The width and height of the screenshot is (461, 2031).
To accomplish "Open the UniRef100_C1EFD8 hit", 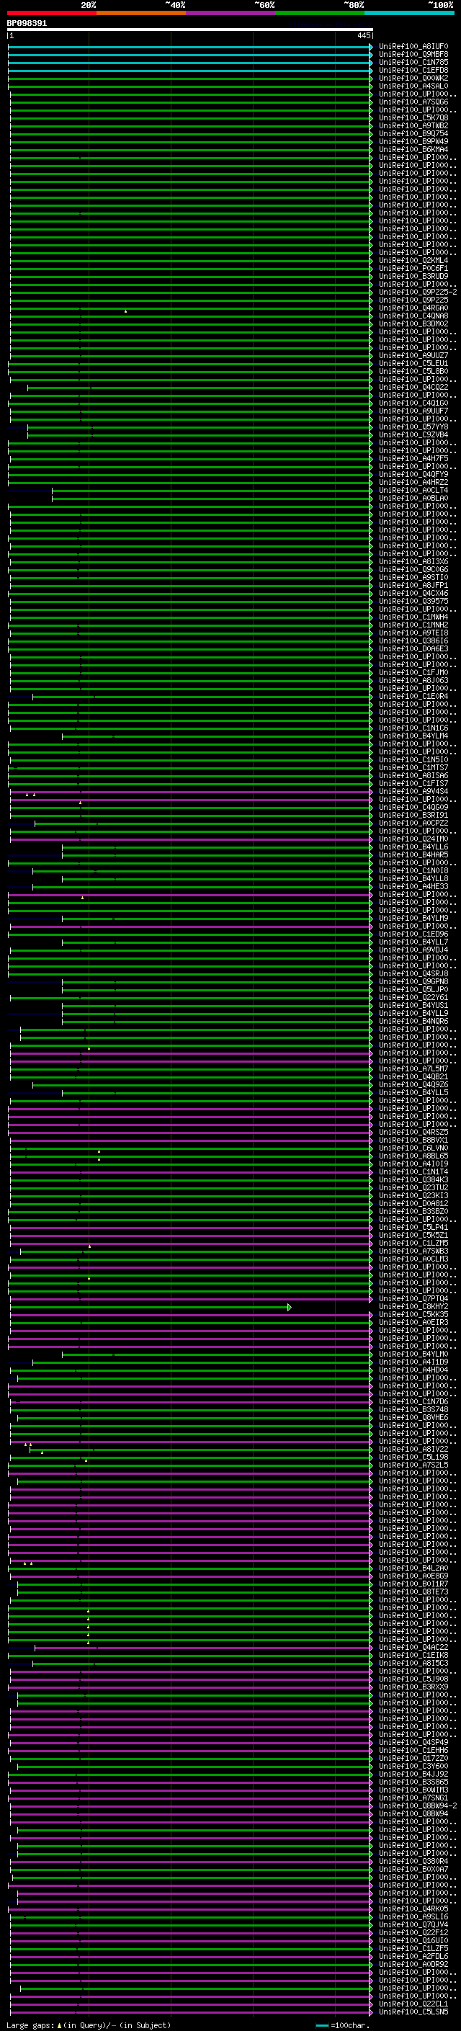I will (413, 70).
